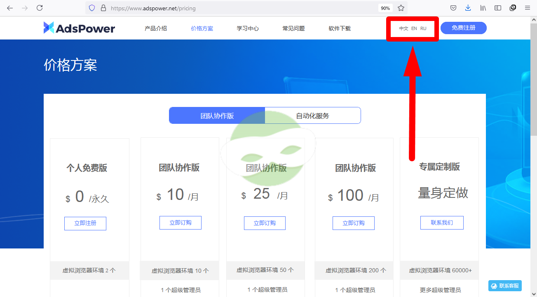Image resolution: width=537 pixels, height=297 pixels.
Task: Open the shield tracking protection icon
Action: (92, 8)
